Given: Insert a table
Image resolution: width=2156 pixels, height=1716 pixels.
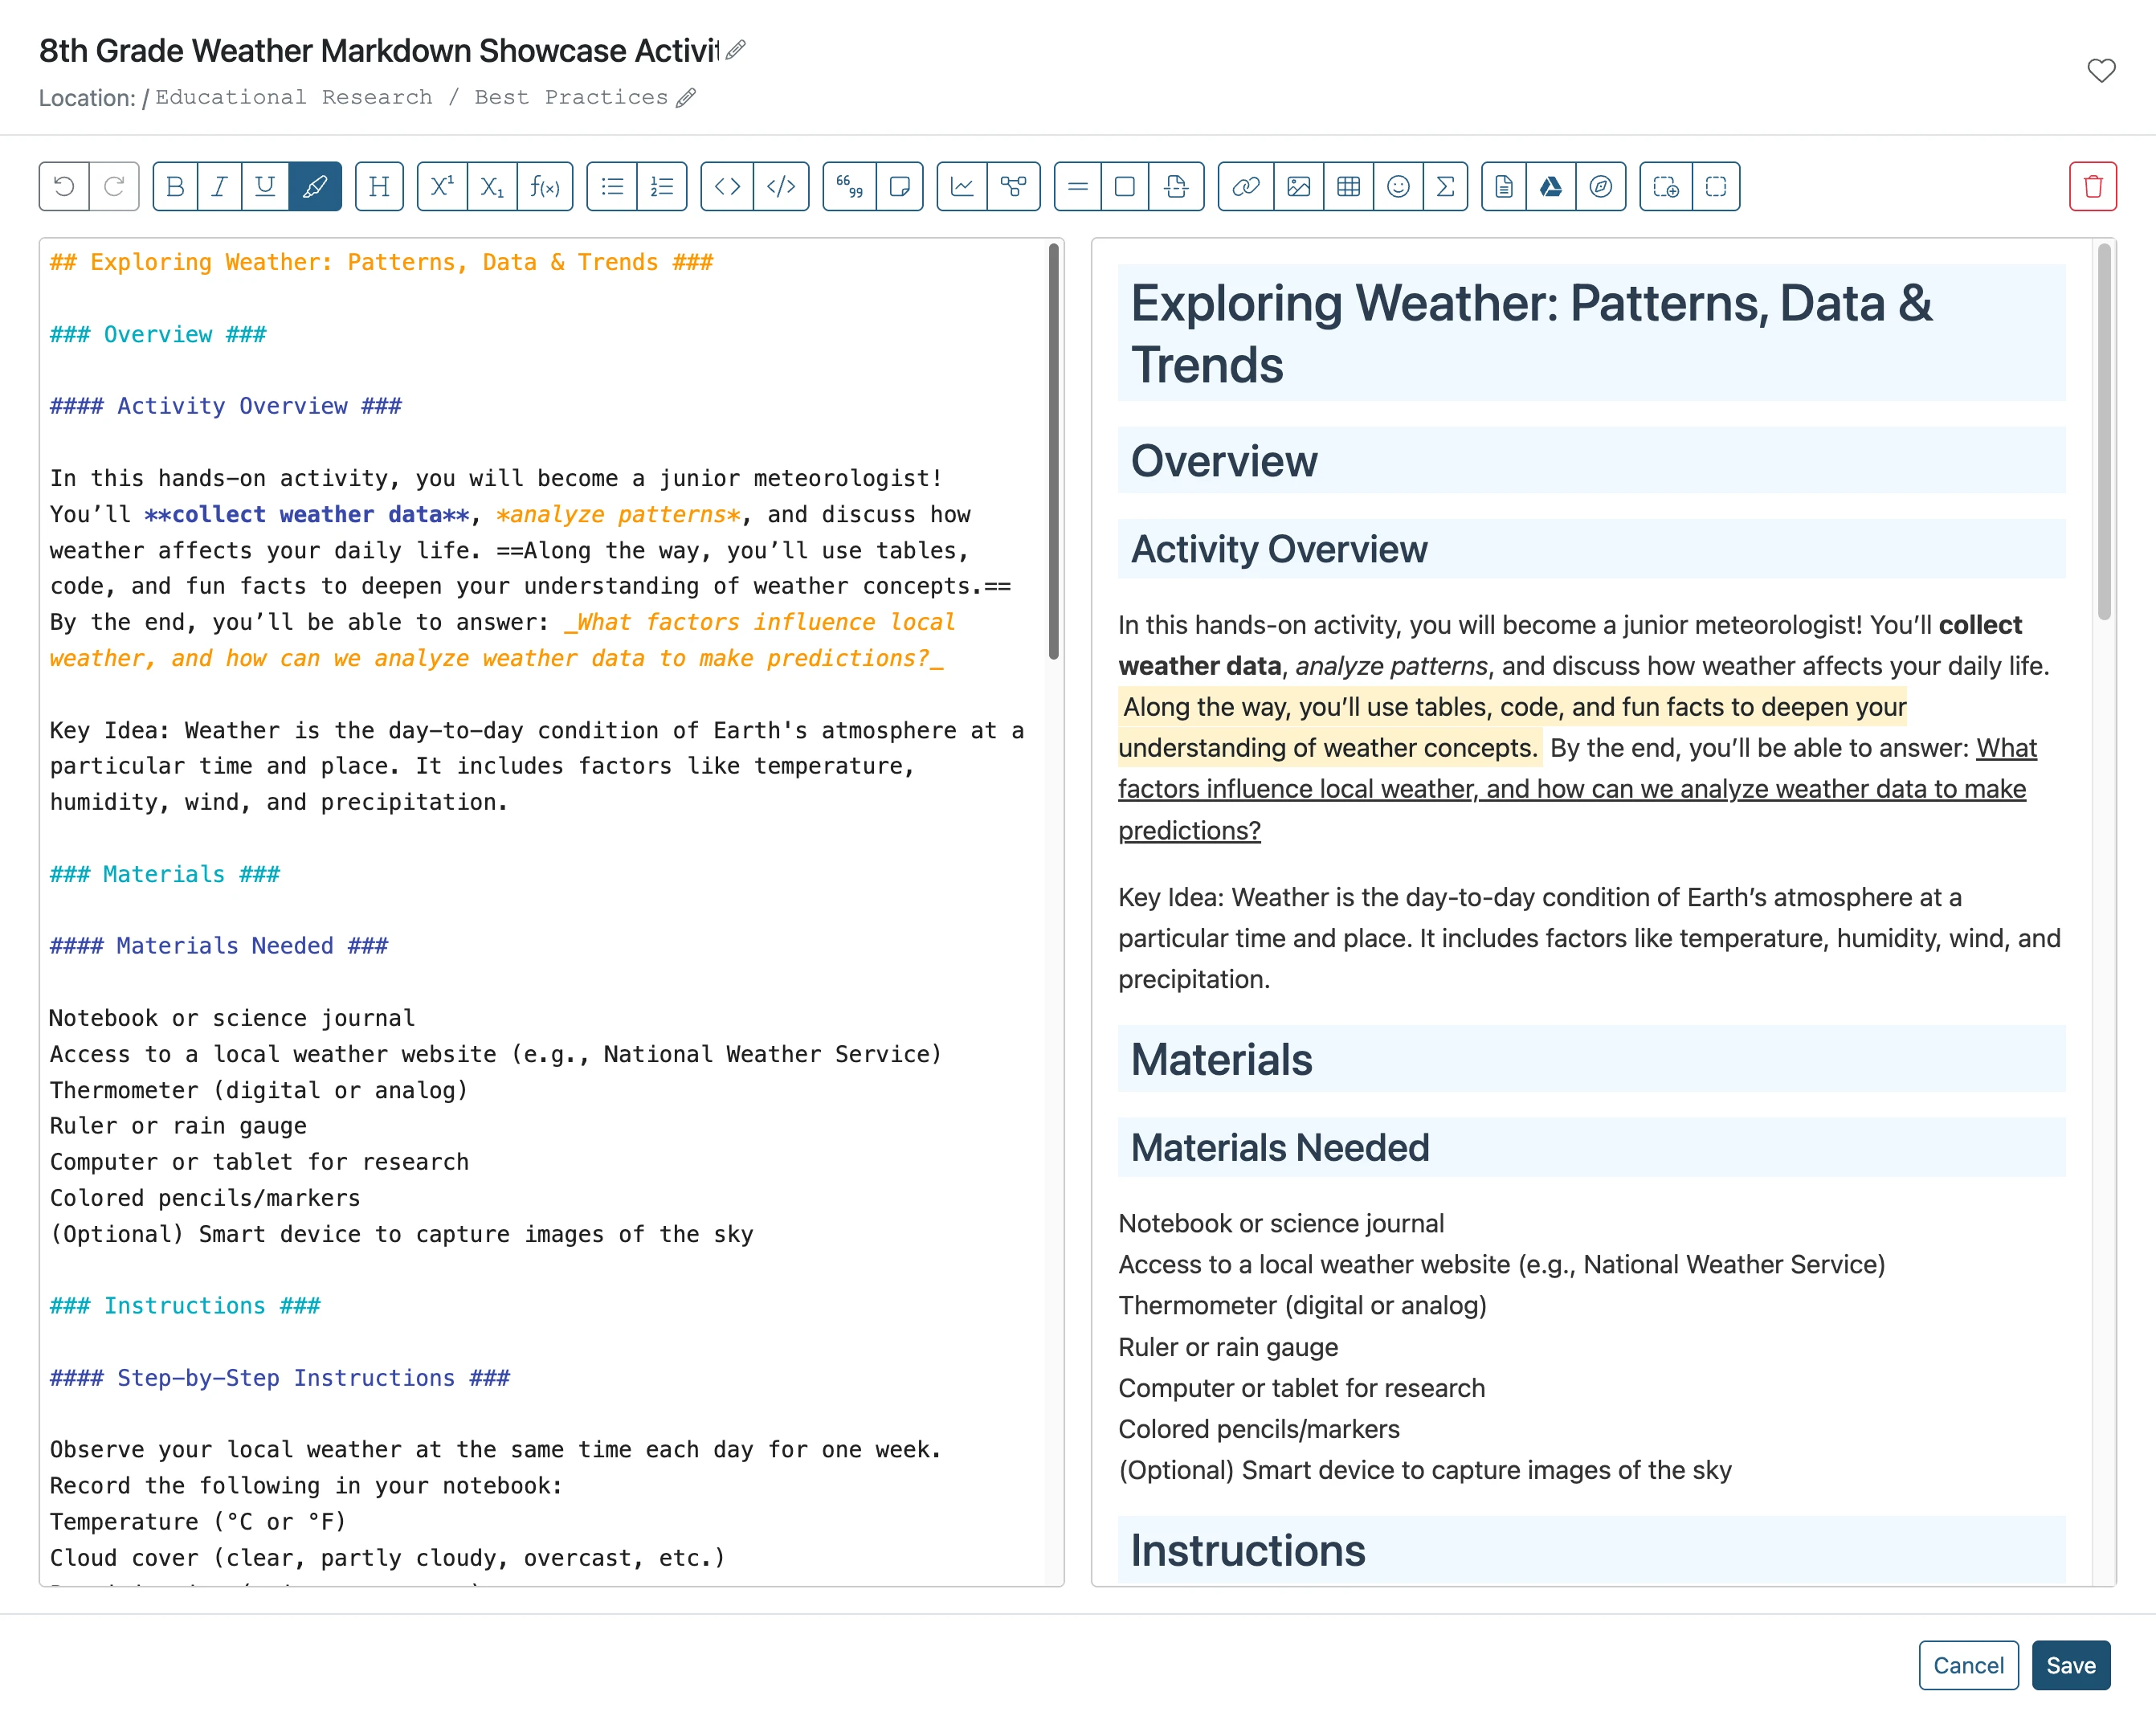Looking at the screenshot, I should click(x=1348, y=186).
